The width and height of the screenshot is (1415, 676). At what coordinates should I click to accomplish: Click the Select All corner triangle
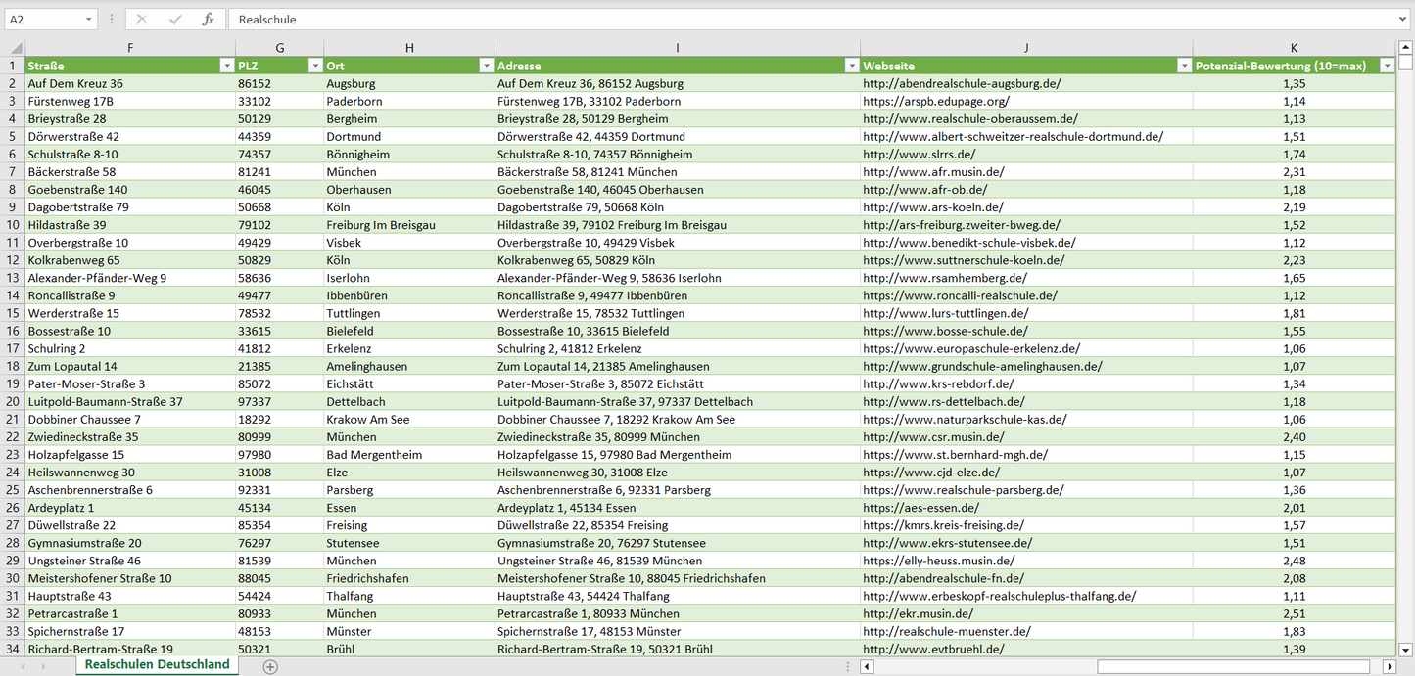point(15,48)
